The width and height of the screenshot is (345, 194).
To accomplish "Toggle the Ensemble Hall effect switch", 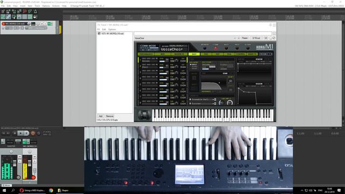I will (x=190, y=99).
